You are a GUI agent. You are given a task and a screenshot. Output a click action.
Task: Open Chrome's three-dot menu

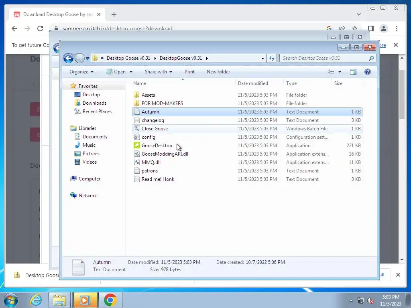pyautogui.click(x=397, y=28)
